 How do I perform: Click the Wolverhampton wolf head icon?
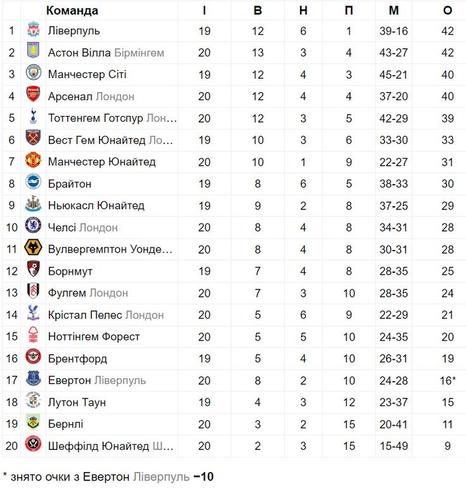click(33, 247)
